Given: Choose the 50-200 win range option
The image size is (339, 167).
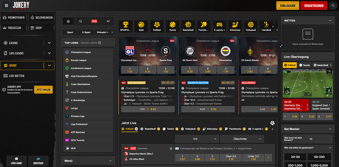Looking at the screenshot, I should [x=319, y=157].
